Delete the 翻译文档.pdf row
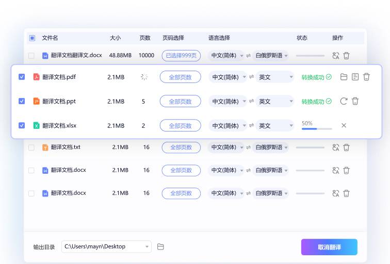390x264 pixels. click(366, 77)
